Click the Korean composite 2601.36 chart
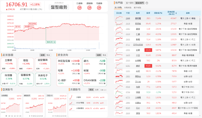The image size is (202, 118). [34, 105]
